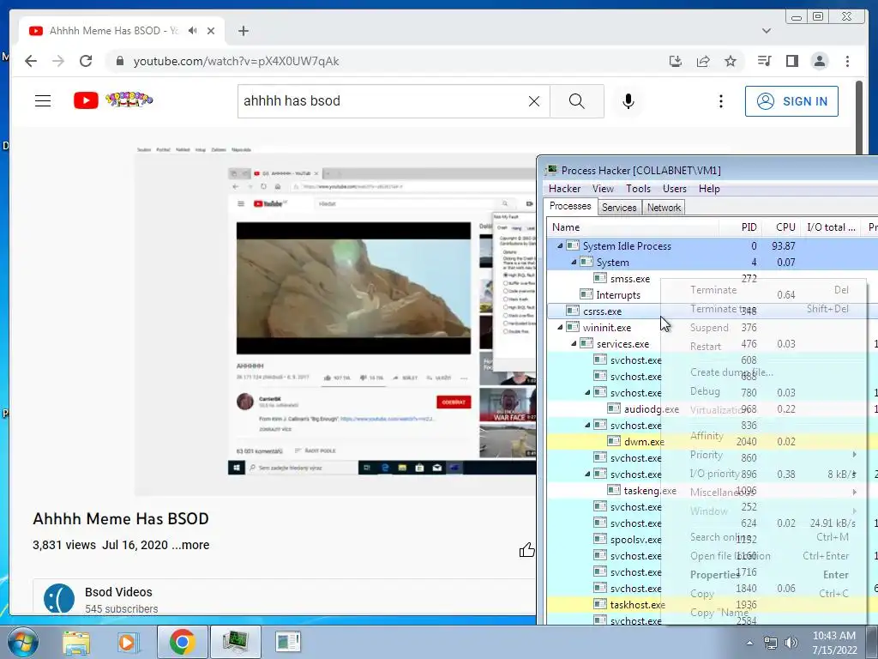Sort processes by the CPU column

pyautogui.click(x=780, y=227)
